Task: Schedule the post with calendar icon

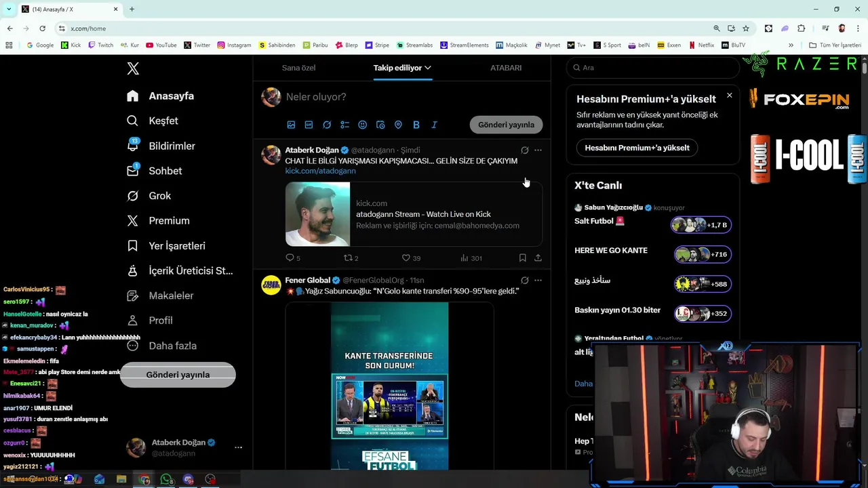Action: coord(380,125)
